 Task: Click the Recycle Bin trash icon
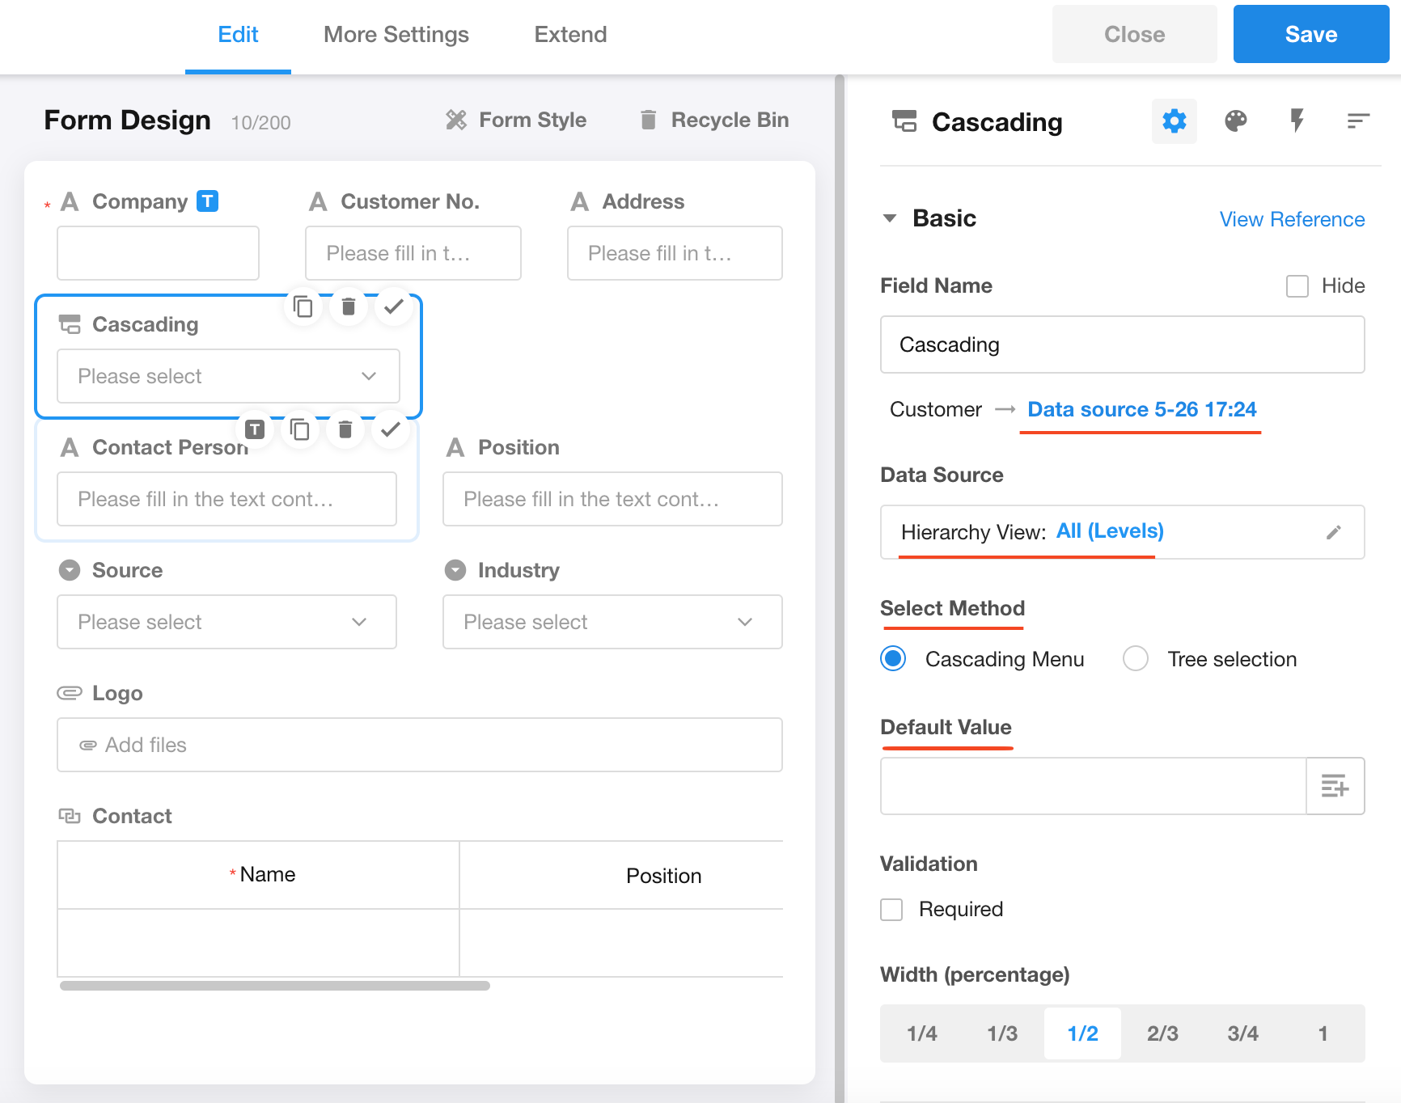coord(648,120)
